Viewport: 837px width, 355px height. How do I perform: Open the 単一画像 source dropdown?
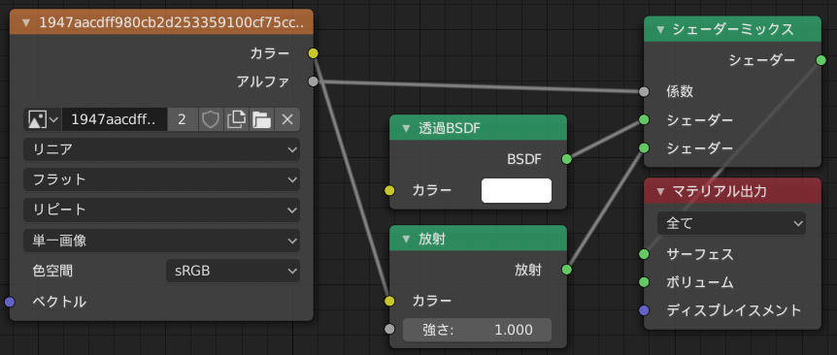tap(161, 241)
